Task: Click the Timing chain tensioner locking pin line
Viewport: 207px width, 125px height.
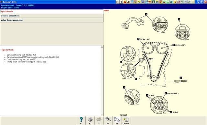Action: [27, 62]
